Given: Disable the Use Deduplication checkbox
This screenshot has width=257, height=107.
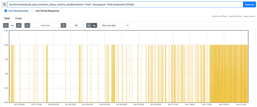Looking at the screenshot, I should point(6,11).
